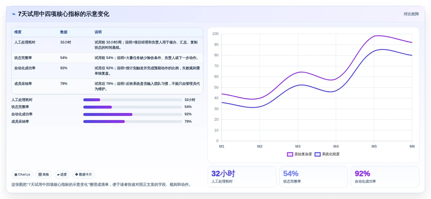Click the 成员采纳率 progress bar
The height and width of the screenshot is (199, 431).
[x=133, y=122]
